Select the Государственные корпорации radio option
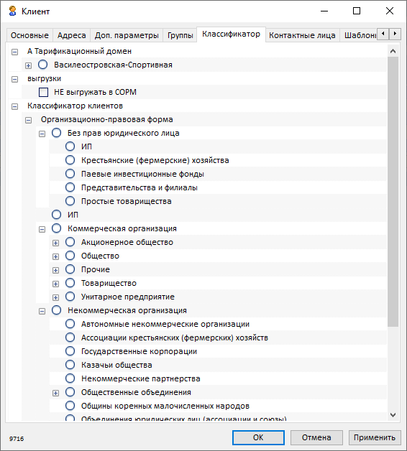This screenshot has width=407, height=451. (70, 351)
